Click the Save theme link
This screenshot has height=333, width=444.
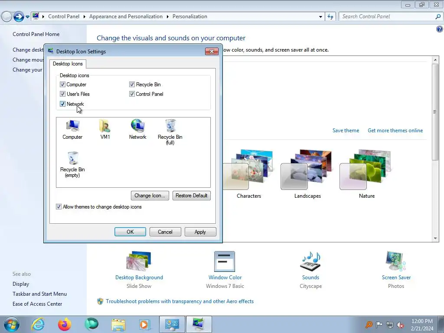coord(346,131)
